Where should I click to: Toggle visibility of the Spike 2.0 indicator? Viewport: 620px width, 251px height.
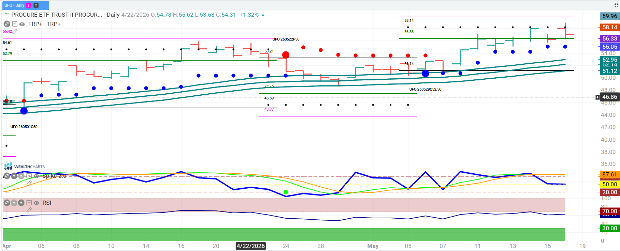tap(36, 176)
